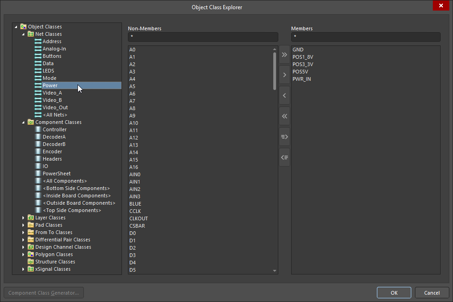Click the Non-Members filter input field

[x=203, y=37]
